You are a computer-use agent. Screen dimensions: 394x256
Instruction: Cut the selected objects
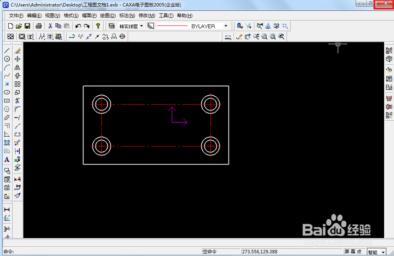[50, 26]
